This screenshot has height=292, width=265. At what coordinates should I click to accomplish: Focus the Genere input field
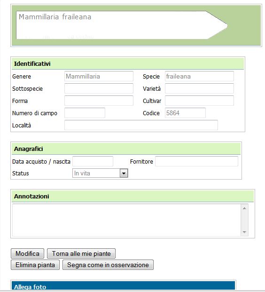tap(99, 76)
